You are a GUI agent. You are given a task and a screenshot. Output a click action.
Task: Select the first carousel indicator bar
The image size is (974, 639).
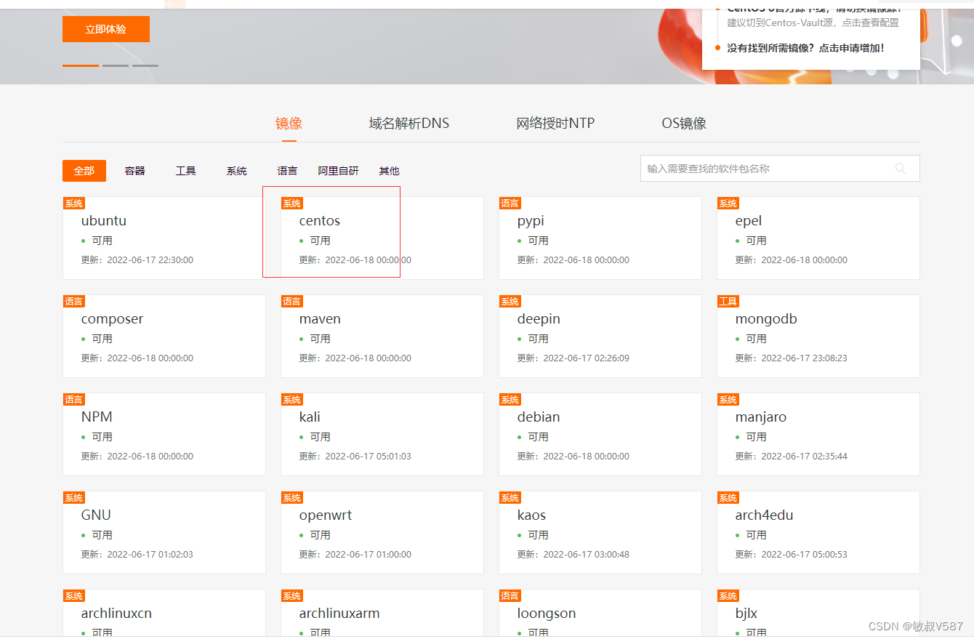point(81,65)
